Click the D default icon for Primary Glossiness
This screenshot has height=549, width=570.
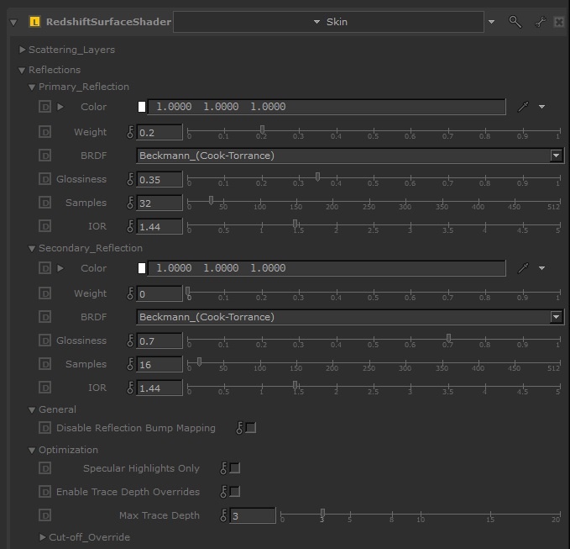coord(44,179)
